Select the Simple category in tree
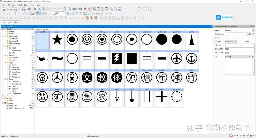Image resolution: width=256 pixels, height=138 pixels. 12,34
